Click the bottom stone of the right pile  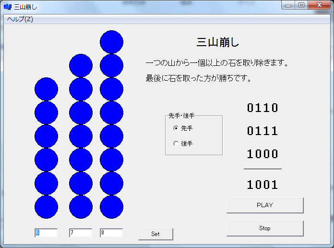(x=111, y=207)
